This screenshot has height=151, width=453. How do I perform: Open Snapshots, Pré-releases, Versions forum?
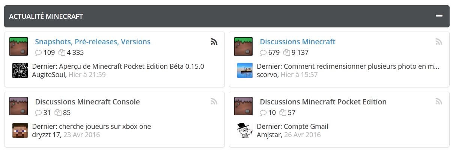(93, 42)
